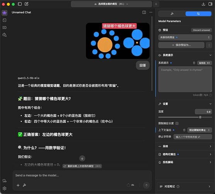Screen dimensions: 215x194
Task: Expand the 结构化输出 section
Action: pyautogui.click(x=185, y=154)
